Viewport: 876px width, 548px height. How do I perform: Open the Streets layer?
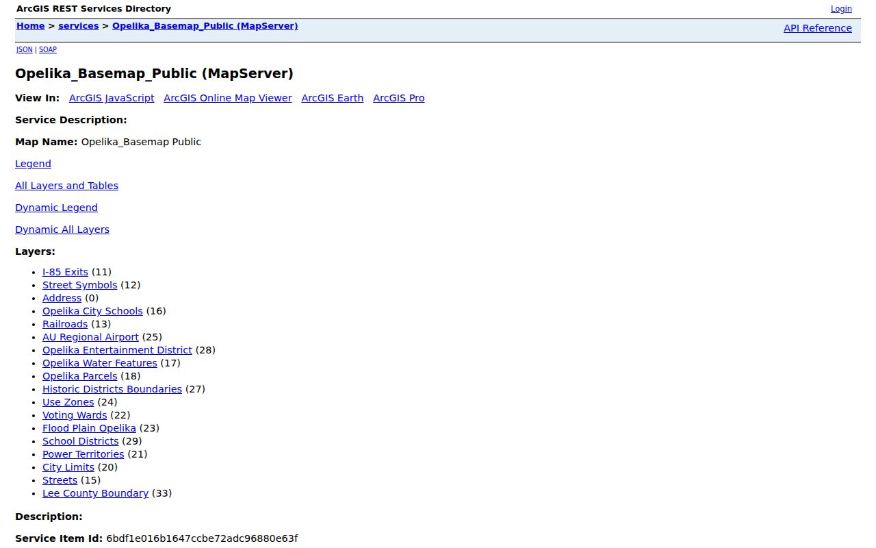pos(60,480)
